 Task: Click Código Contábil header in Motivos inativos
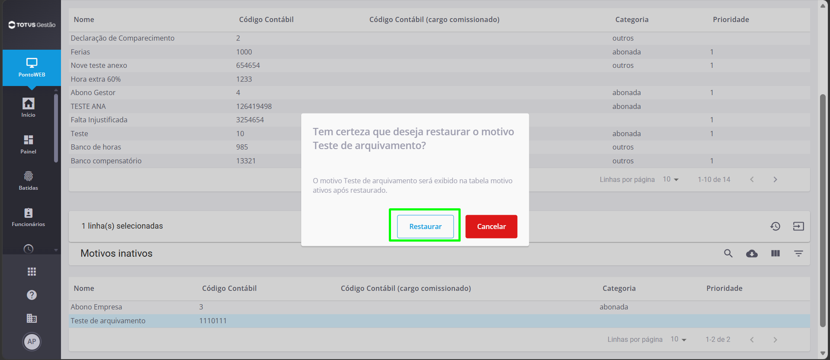(229, 288)
